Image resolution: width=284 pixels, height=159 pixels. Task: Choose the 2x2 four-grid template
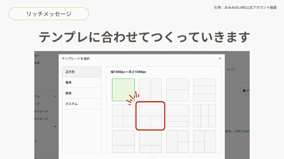pos(123,116)
